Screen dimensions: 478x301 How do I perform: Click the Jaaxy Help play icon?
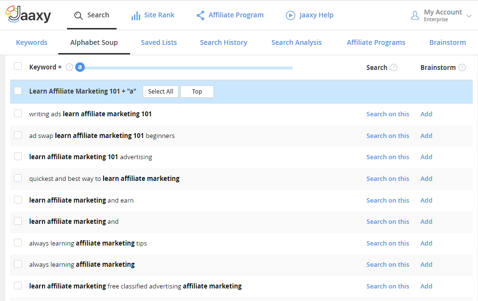pyautogui.click(x=290, y=15)
